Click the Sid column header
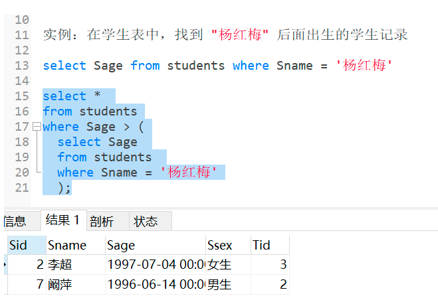This screenshot has width=438, height=302. (x=26, y=245)
